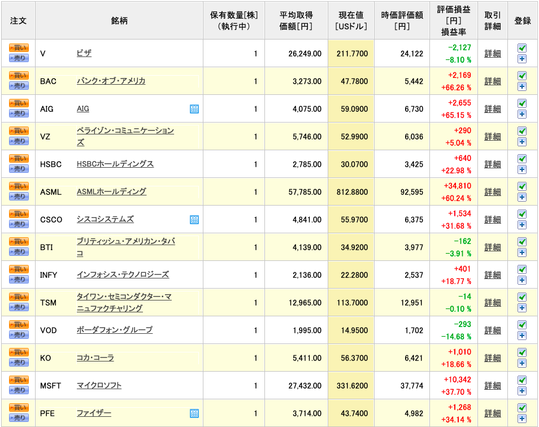This screenshot has height=427, width=539.
Task: Click the plus icon for ASML row
Action: pyautogui.click(x=522, y=197)
